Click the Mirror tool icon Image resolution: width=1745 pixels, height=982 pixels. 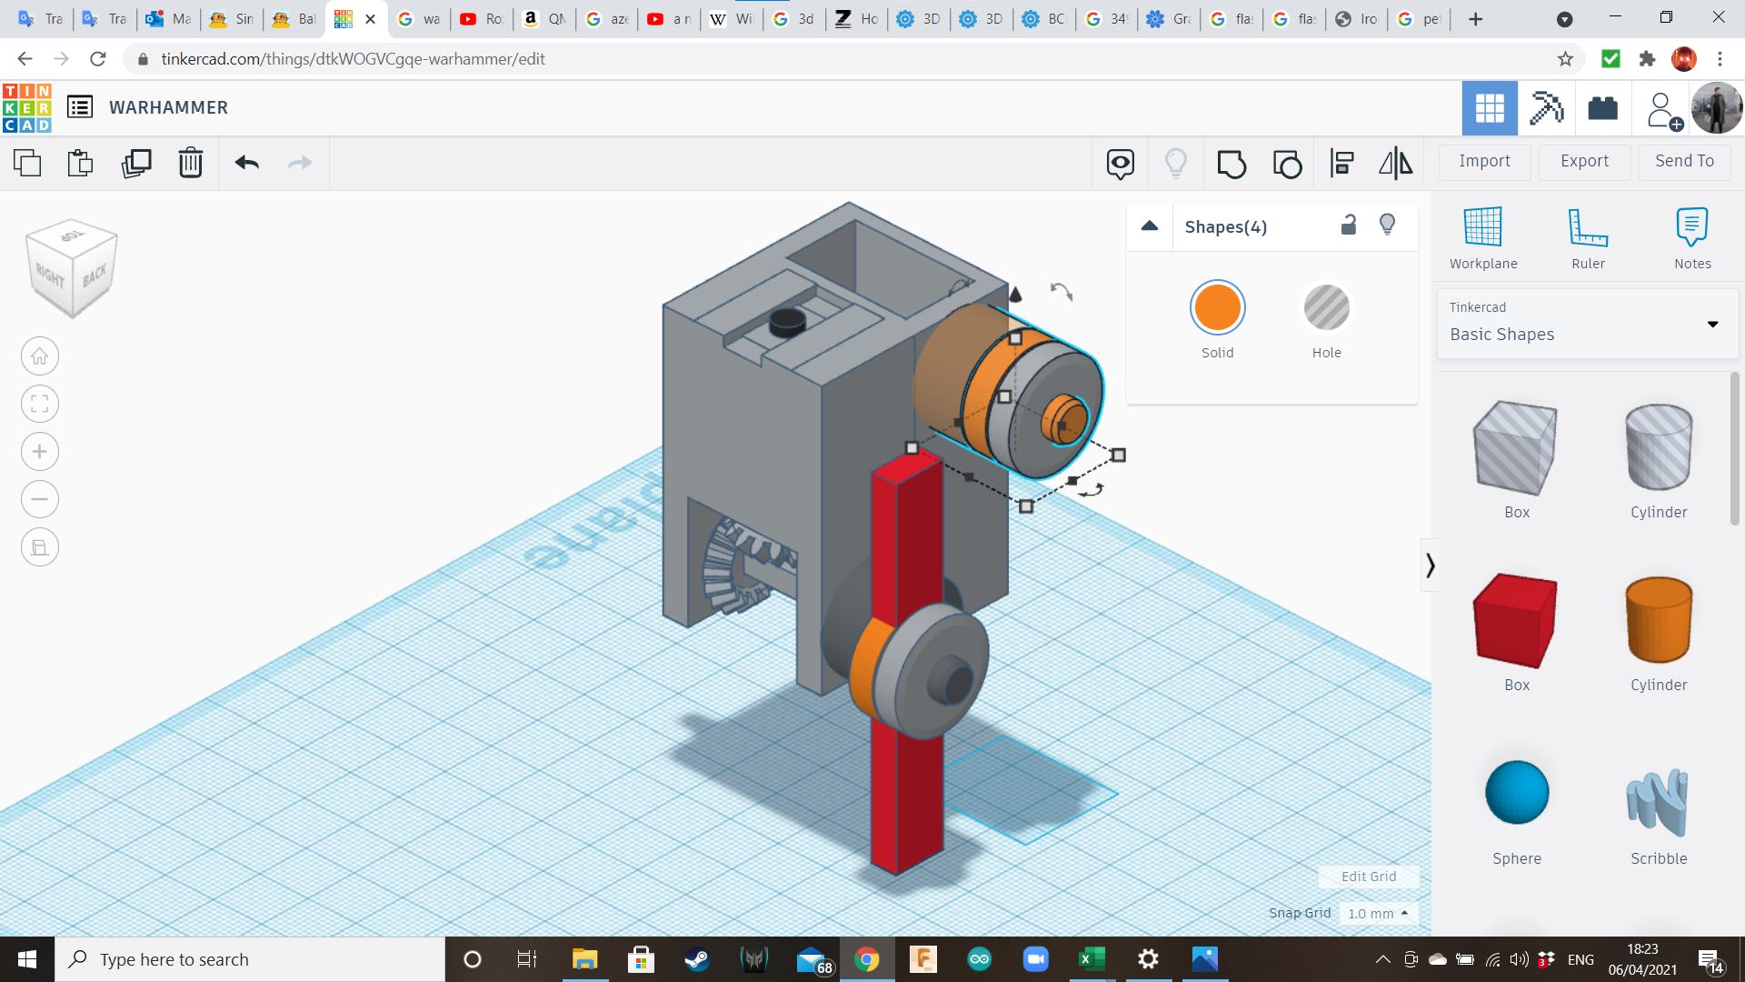(1395, 164)
